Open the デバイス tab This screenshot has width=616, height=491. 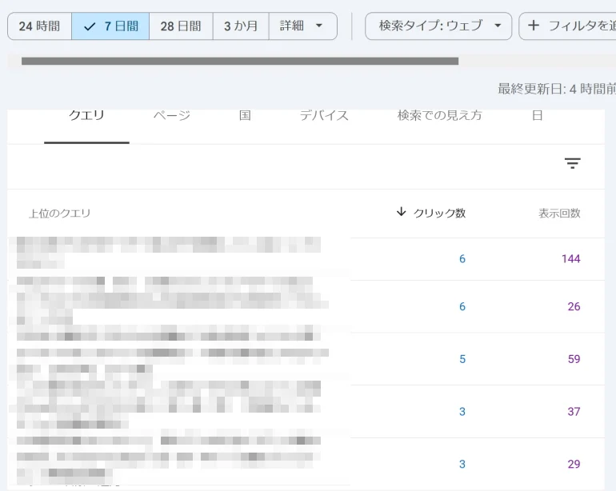tap(324, 116)
